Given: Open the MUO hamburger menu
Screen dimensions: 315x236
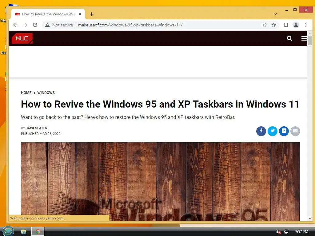Looking at the screenshot, I should (304, 38).
